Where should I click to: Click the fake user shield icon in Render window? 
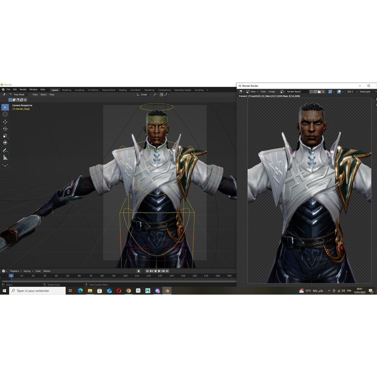coord(311,91)
